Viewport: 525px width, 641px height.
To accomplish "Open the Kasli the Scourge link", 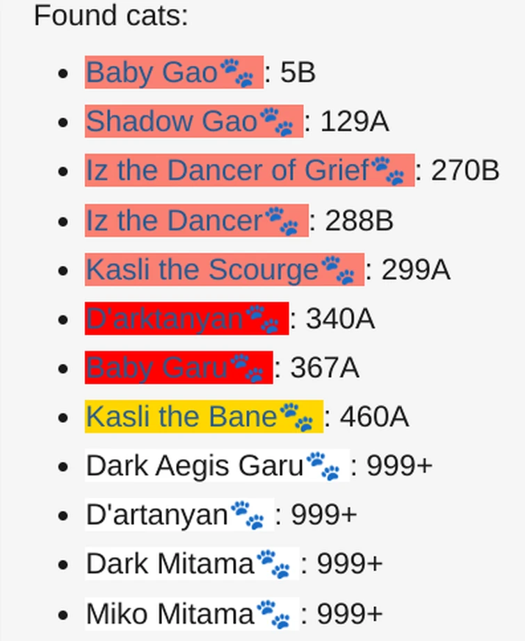I will 202,270.
